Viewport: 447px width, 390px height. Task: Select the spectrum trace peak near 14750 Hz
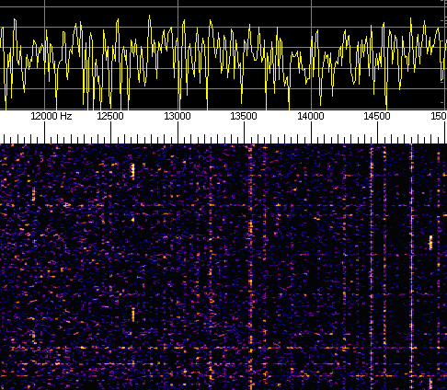tap(411, 19)
